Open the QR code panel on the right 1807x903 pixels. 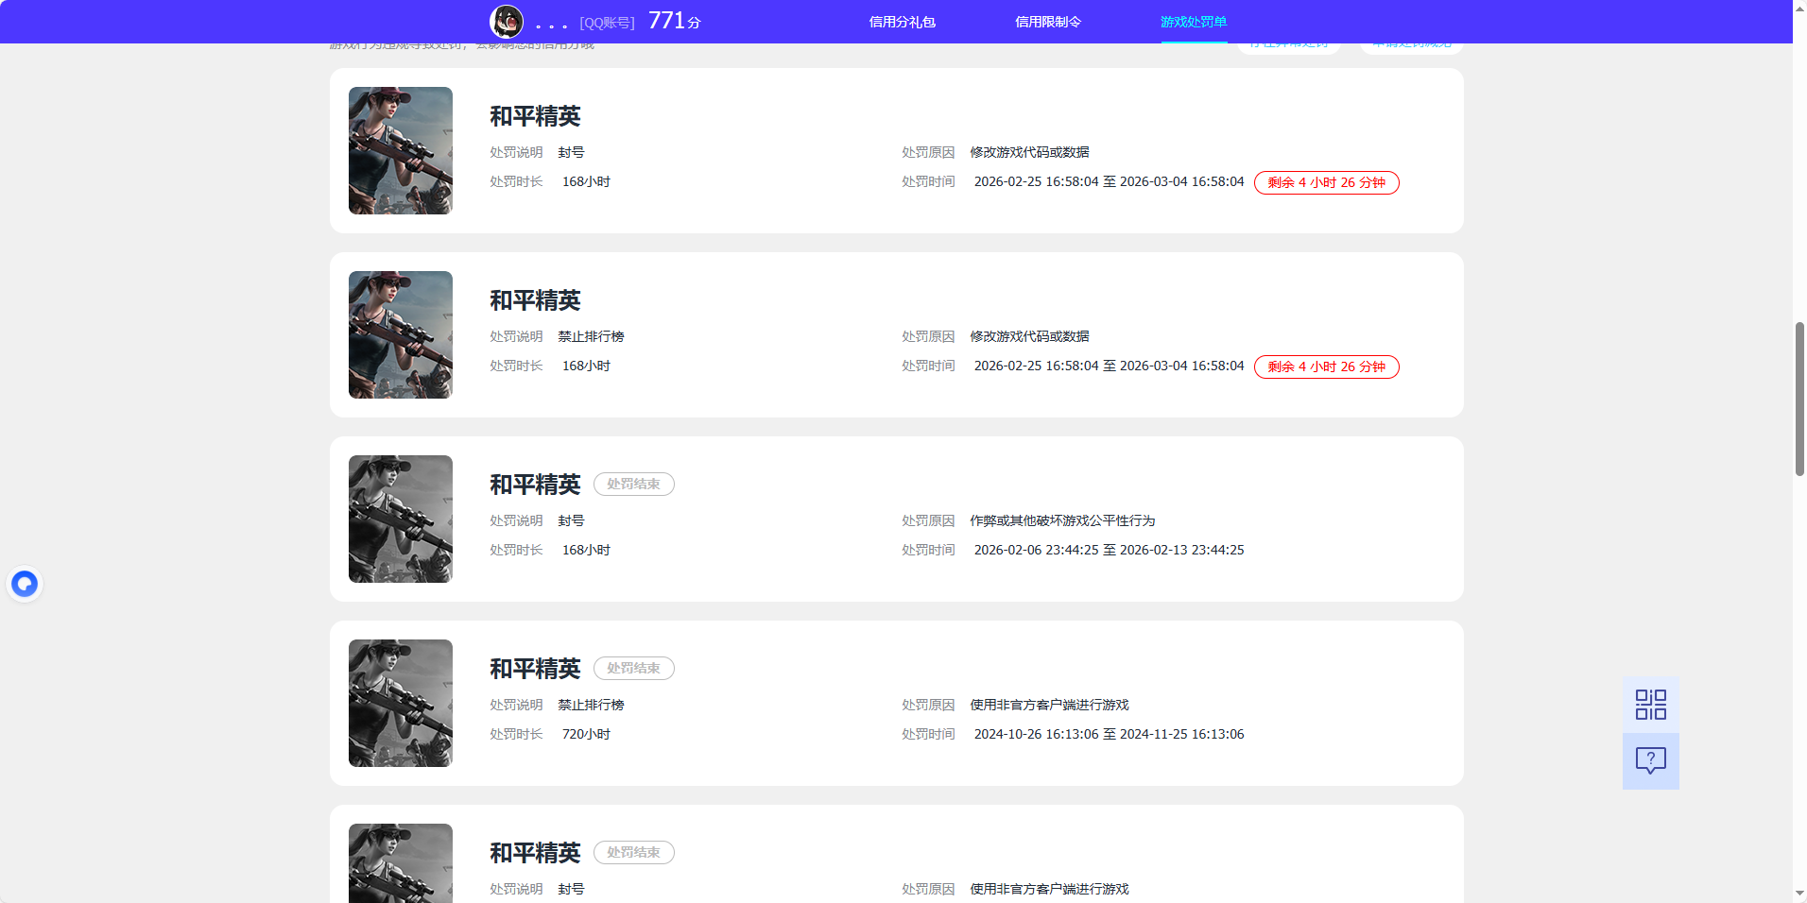pyautogui.click(x=1650, y=704)
